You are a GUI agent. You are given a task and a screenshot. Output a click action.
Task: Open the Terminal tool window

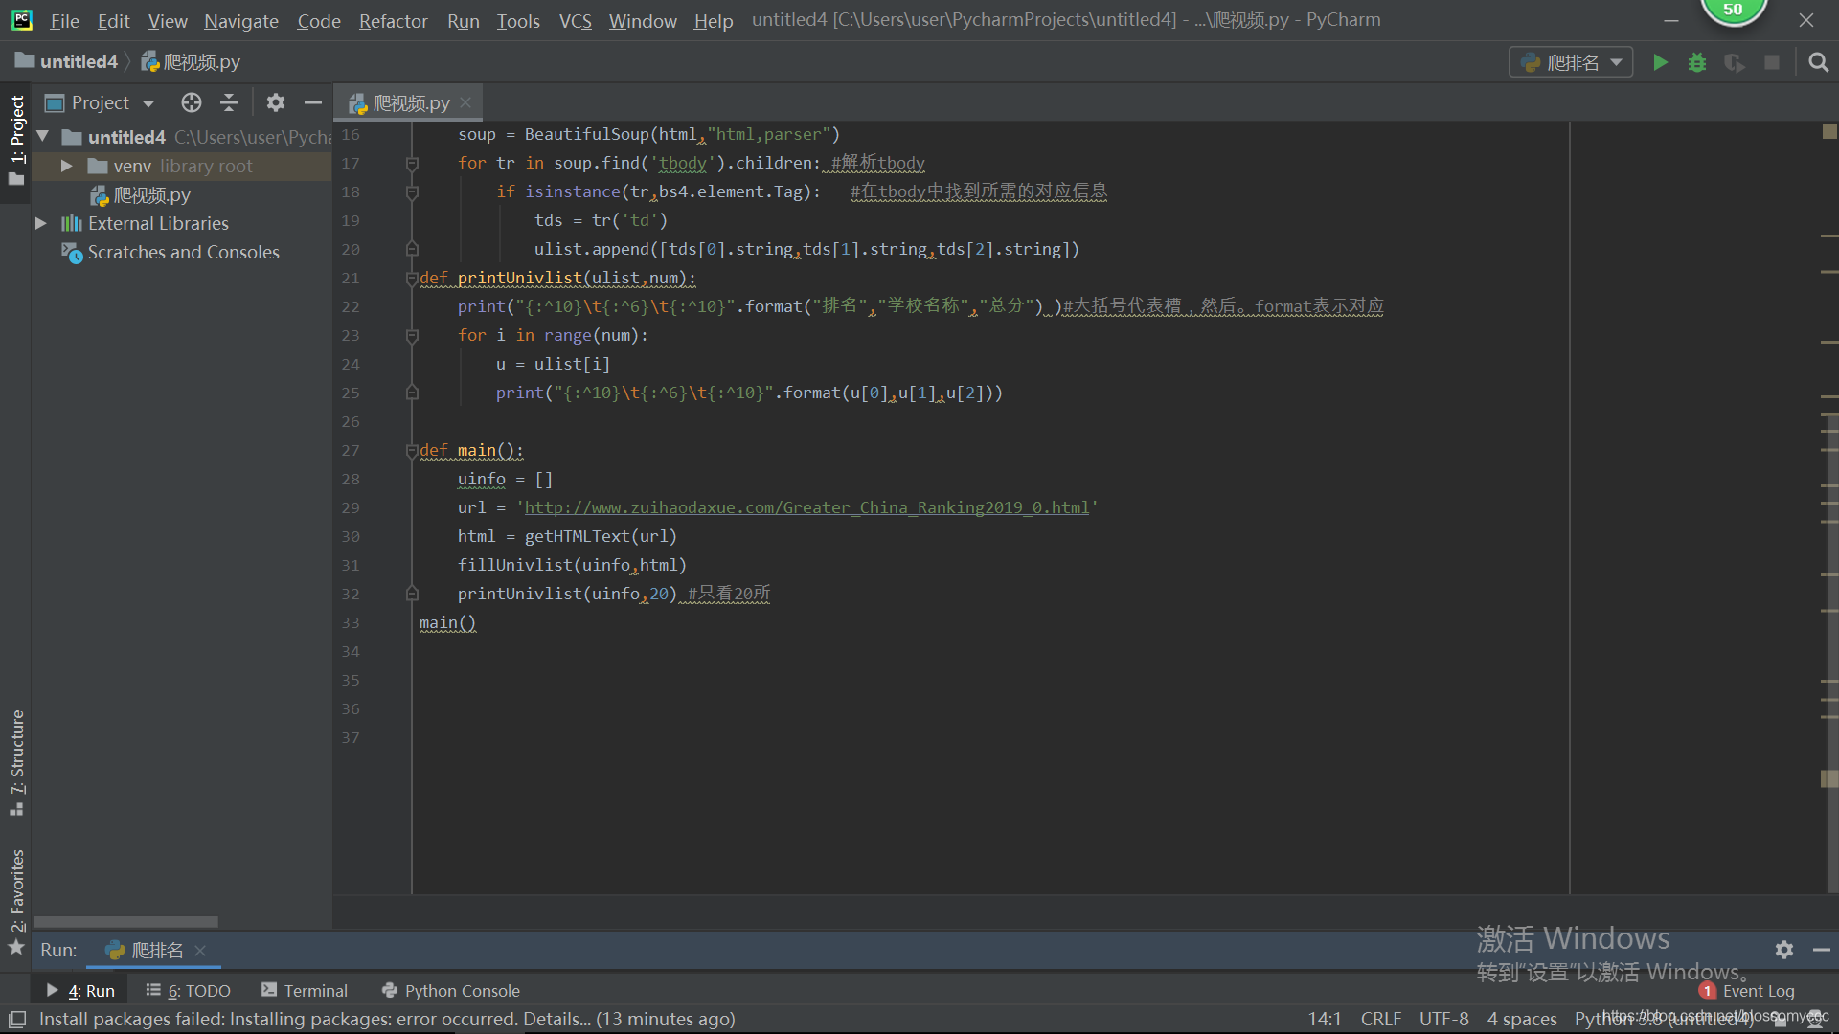pyautogui.click(x=305, y=991)
